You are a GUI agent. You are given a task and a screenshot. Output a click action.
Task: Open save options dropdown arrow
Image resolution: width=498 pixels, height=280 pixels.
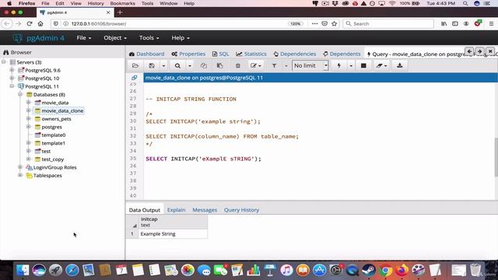coord(163,65)
